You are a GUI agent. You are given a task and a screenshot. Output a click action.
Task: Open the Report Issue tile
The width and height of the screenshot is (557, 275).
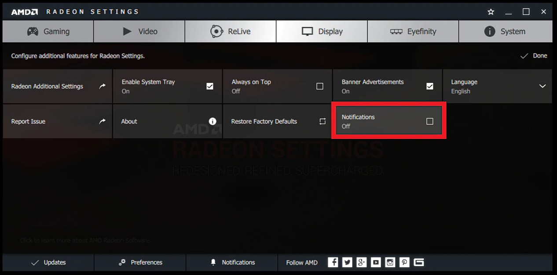(57, 121)
